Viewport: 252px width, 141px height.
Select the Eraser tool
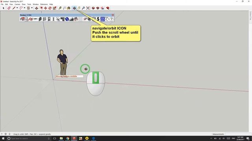coord(9,8)
